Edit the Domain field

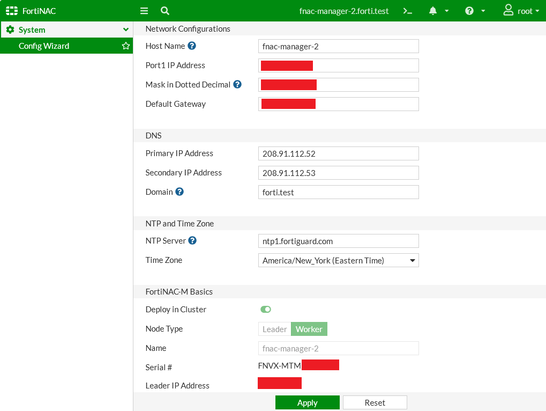coord(339,192)
